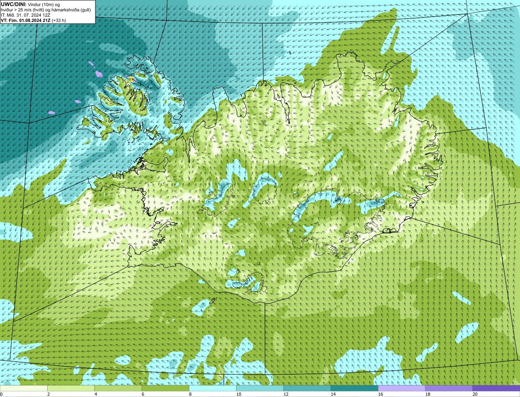Click the legend scale label '8'
Screen dimensions: 520x397
coord(190,394)
